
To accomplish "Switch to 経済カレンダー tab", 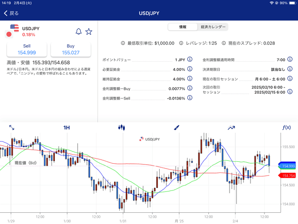I will click(x=212, y=27).
